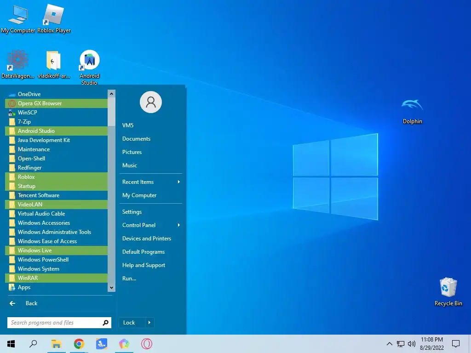Image resolution: width=471 pixels, height=353 pixels.
Task: Click the search magnifier in start menu
Action: (105, 323)
